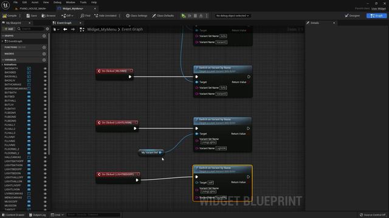The height and width of the screenshot is (218, 389).
Task: Open the debug object selector dropdown
Action: [x=232, y=16]
